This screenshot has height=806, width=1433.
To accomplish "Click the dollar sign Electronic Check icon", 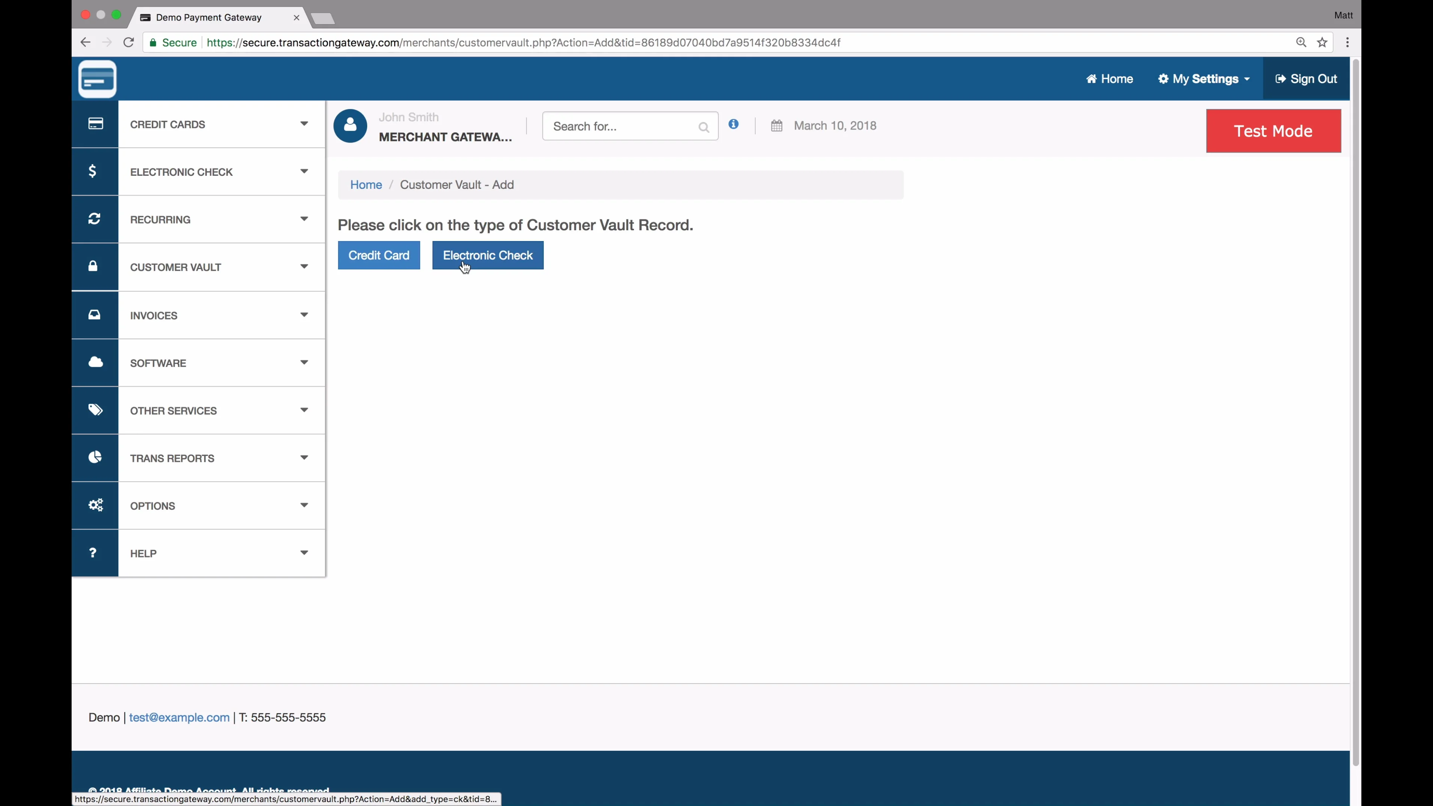I will (x=93, y=171).
